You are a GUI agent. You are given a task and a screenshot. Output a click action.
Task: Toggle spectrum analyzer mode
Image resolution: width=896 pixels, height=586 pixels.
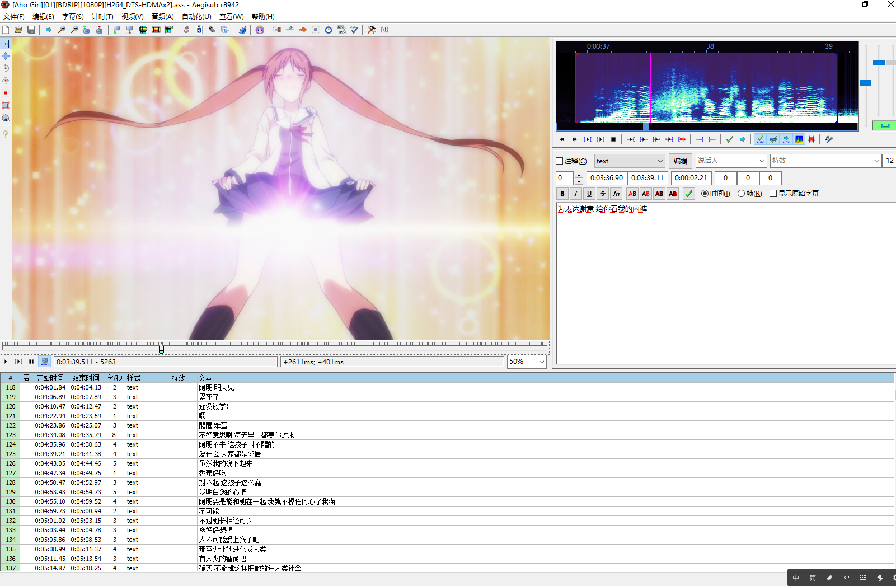799,139
